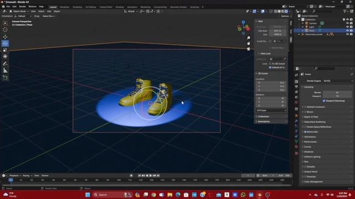
Task: Open the Object Data properties tab icon
Action: pyautogui.click(x=297, y=142)
